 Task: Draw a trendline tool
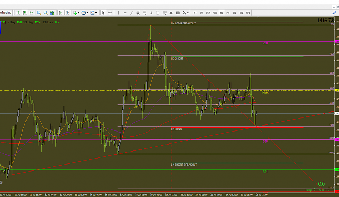point(131,13)
